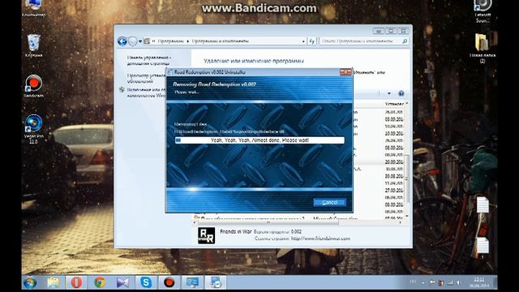The height and width of the screenshot is (292, 519).
Task: Open the Vegas Pro 11.0 desktop shortcut
Action: (33, 129)
